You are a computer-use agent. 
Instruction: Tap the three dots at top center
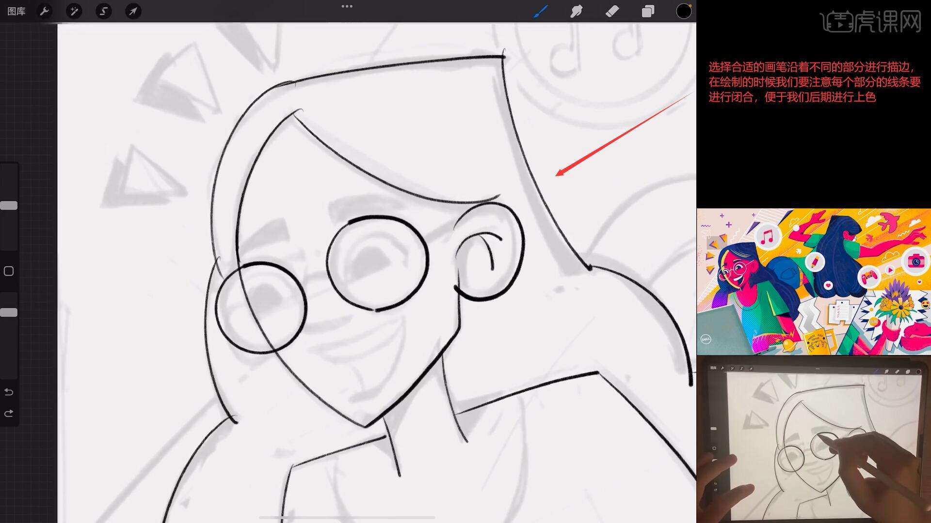(347, 6)
